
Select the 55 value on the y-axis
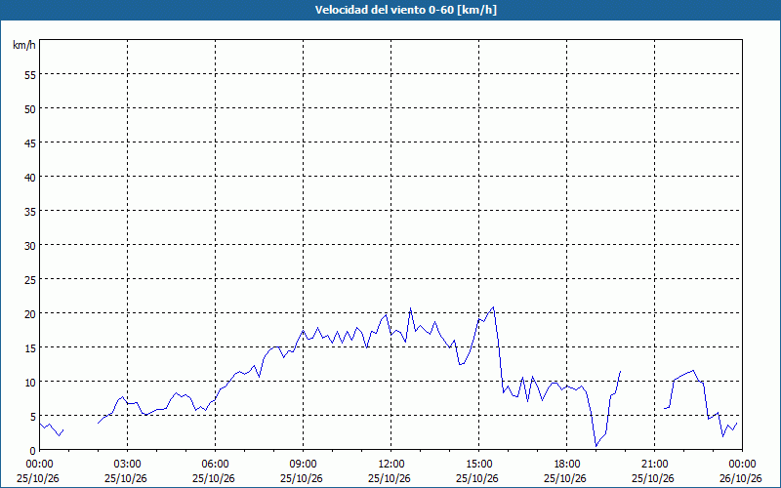coord(30,75)
